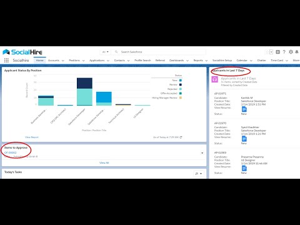The image size is (300, 225).
Task: Click the Business Development chart bar
Action: coord(46,101)
